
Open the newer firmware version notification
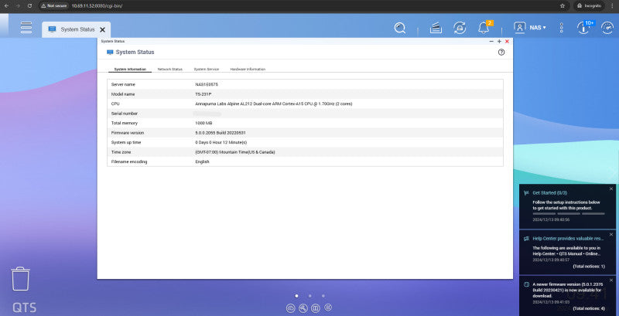pos(567,295)
